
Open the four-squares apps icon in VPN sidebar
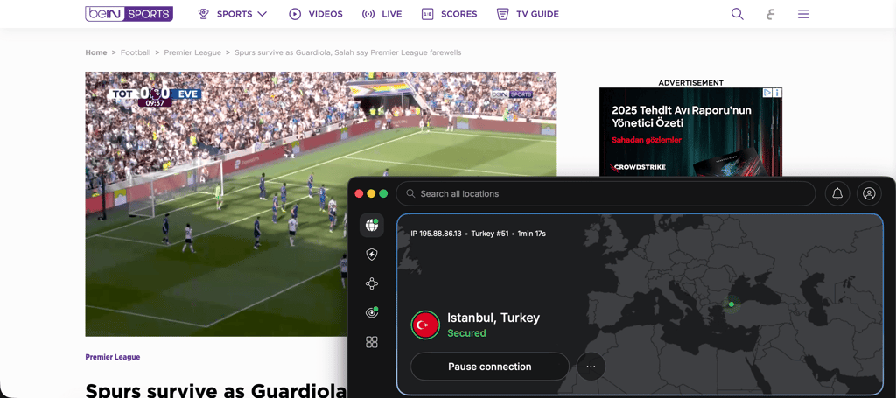(x=371, y=342)
